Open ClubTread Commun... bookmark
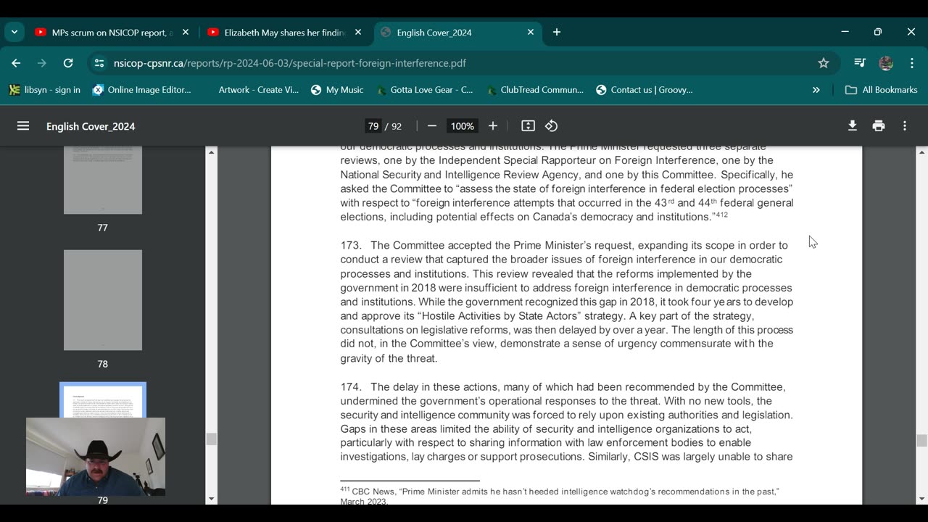The height and width of the screenshot is (522, 928). click(x=535, y=90)
